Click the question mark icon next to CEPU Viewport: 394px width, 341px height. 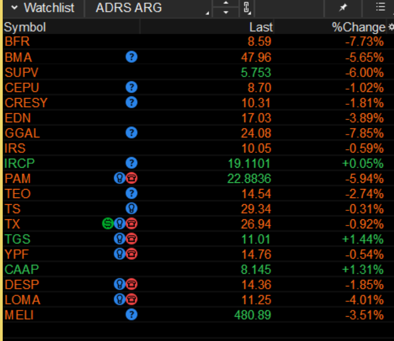pos(131,87)
